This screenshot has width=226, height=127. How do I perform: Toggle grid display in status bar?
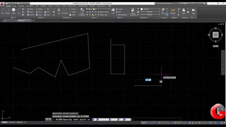point(148,123)
